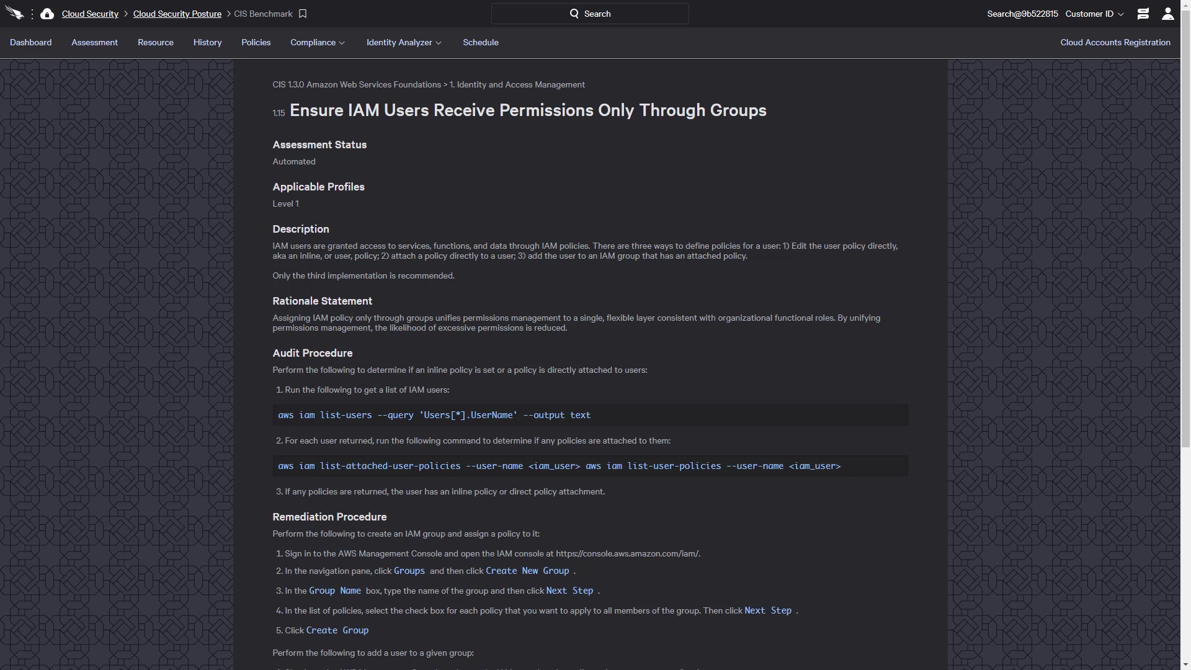The image size is (1191, 670).
Task: Expand the Compliance menu
Action: point(318,42)
